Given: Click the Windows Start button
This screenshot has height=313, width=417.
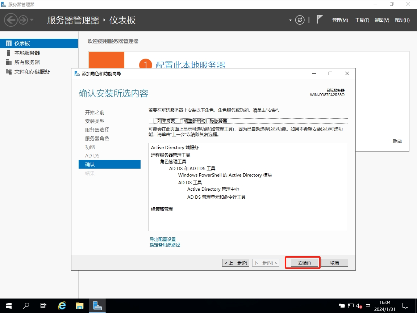Looking at the screenshot, I should click(x=9, y=306).
